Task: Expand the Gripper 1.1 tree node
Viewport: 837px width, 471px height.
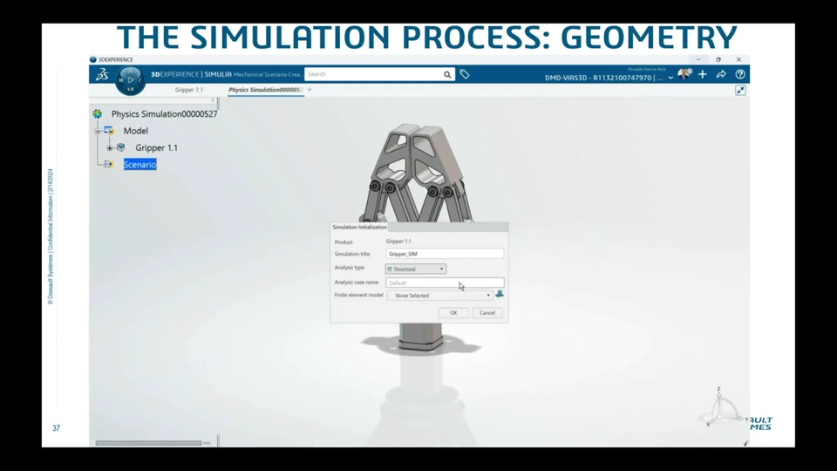Action: 110,148
